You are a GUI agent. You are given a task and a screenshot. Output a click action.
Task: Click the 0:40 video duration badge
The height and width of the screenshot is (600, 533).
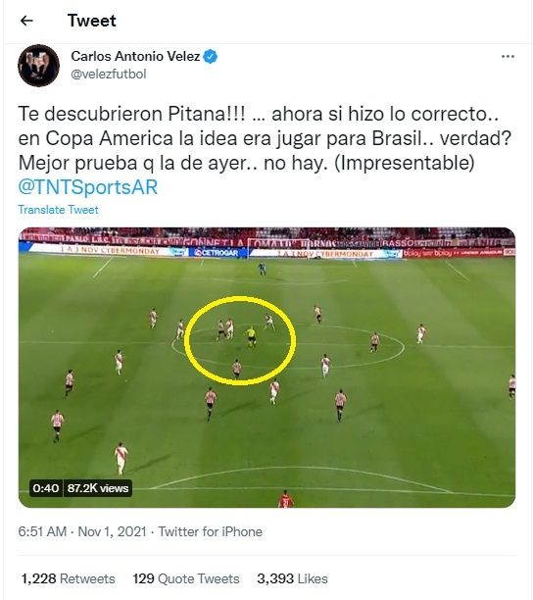pos(45,488)
